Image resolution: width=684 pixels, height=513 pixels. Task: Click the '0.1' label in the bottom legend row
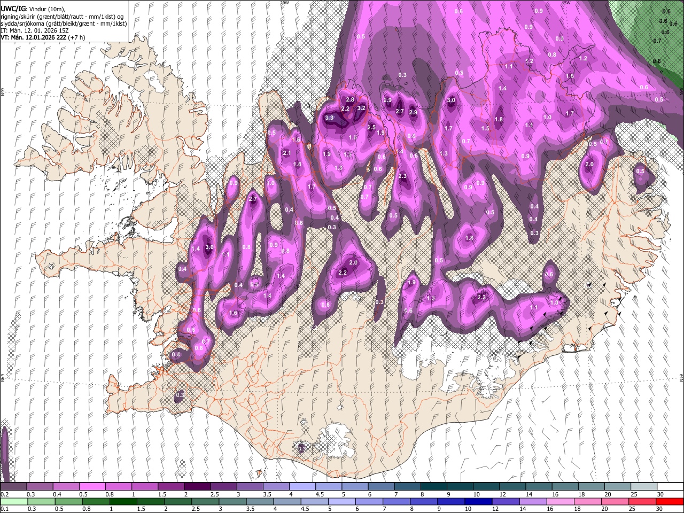coord(5,509)
